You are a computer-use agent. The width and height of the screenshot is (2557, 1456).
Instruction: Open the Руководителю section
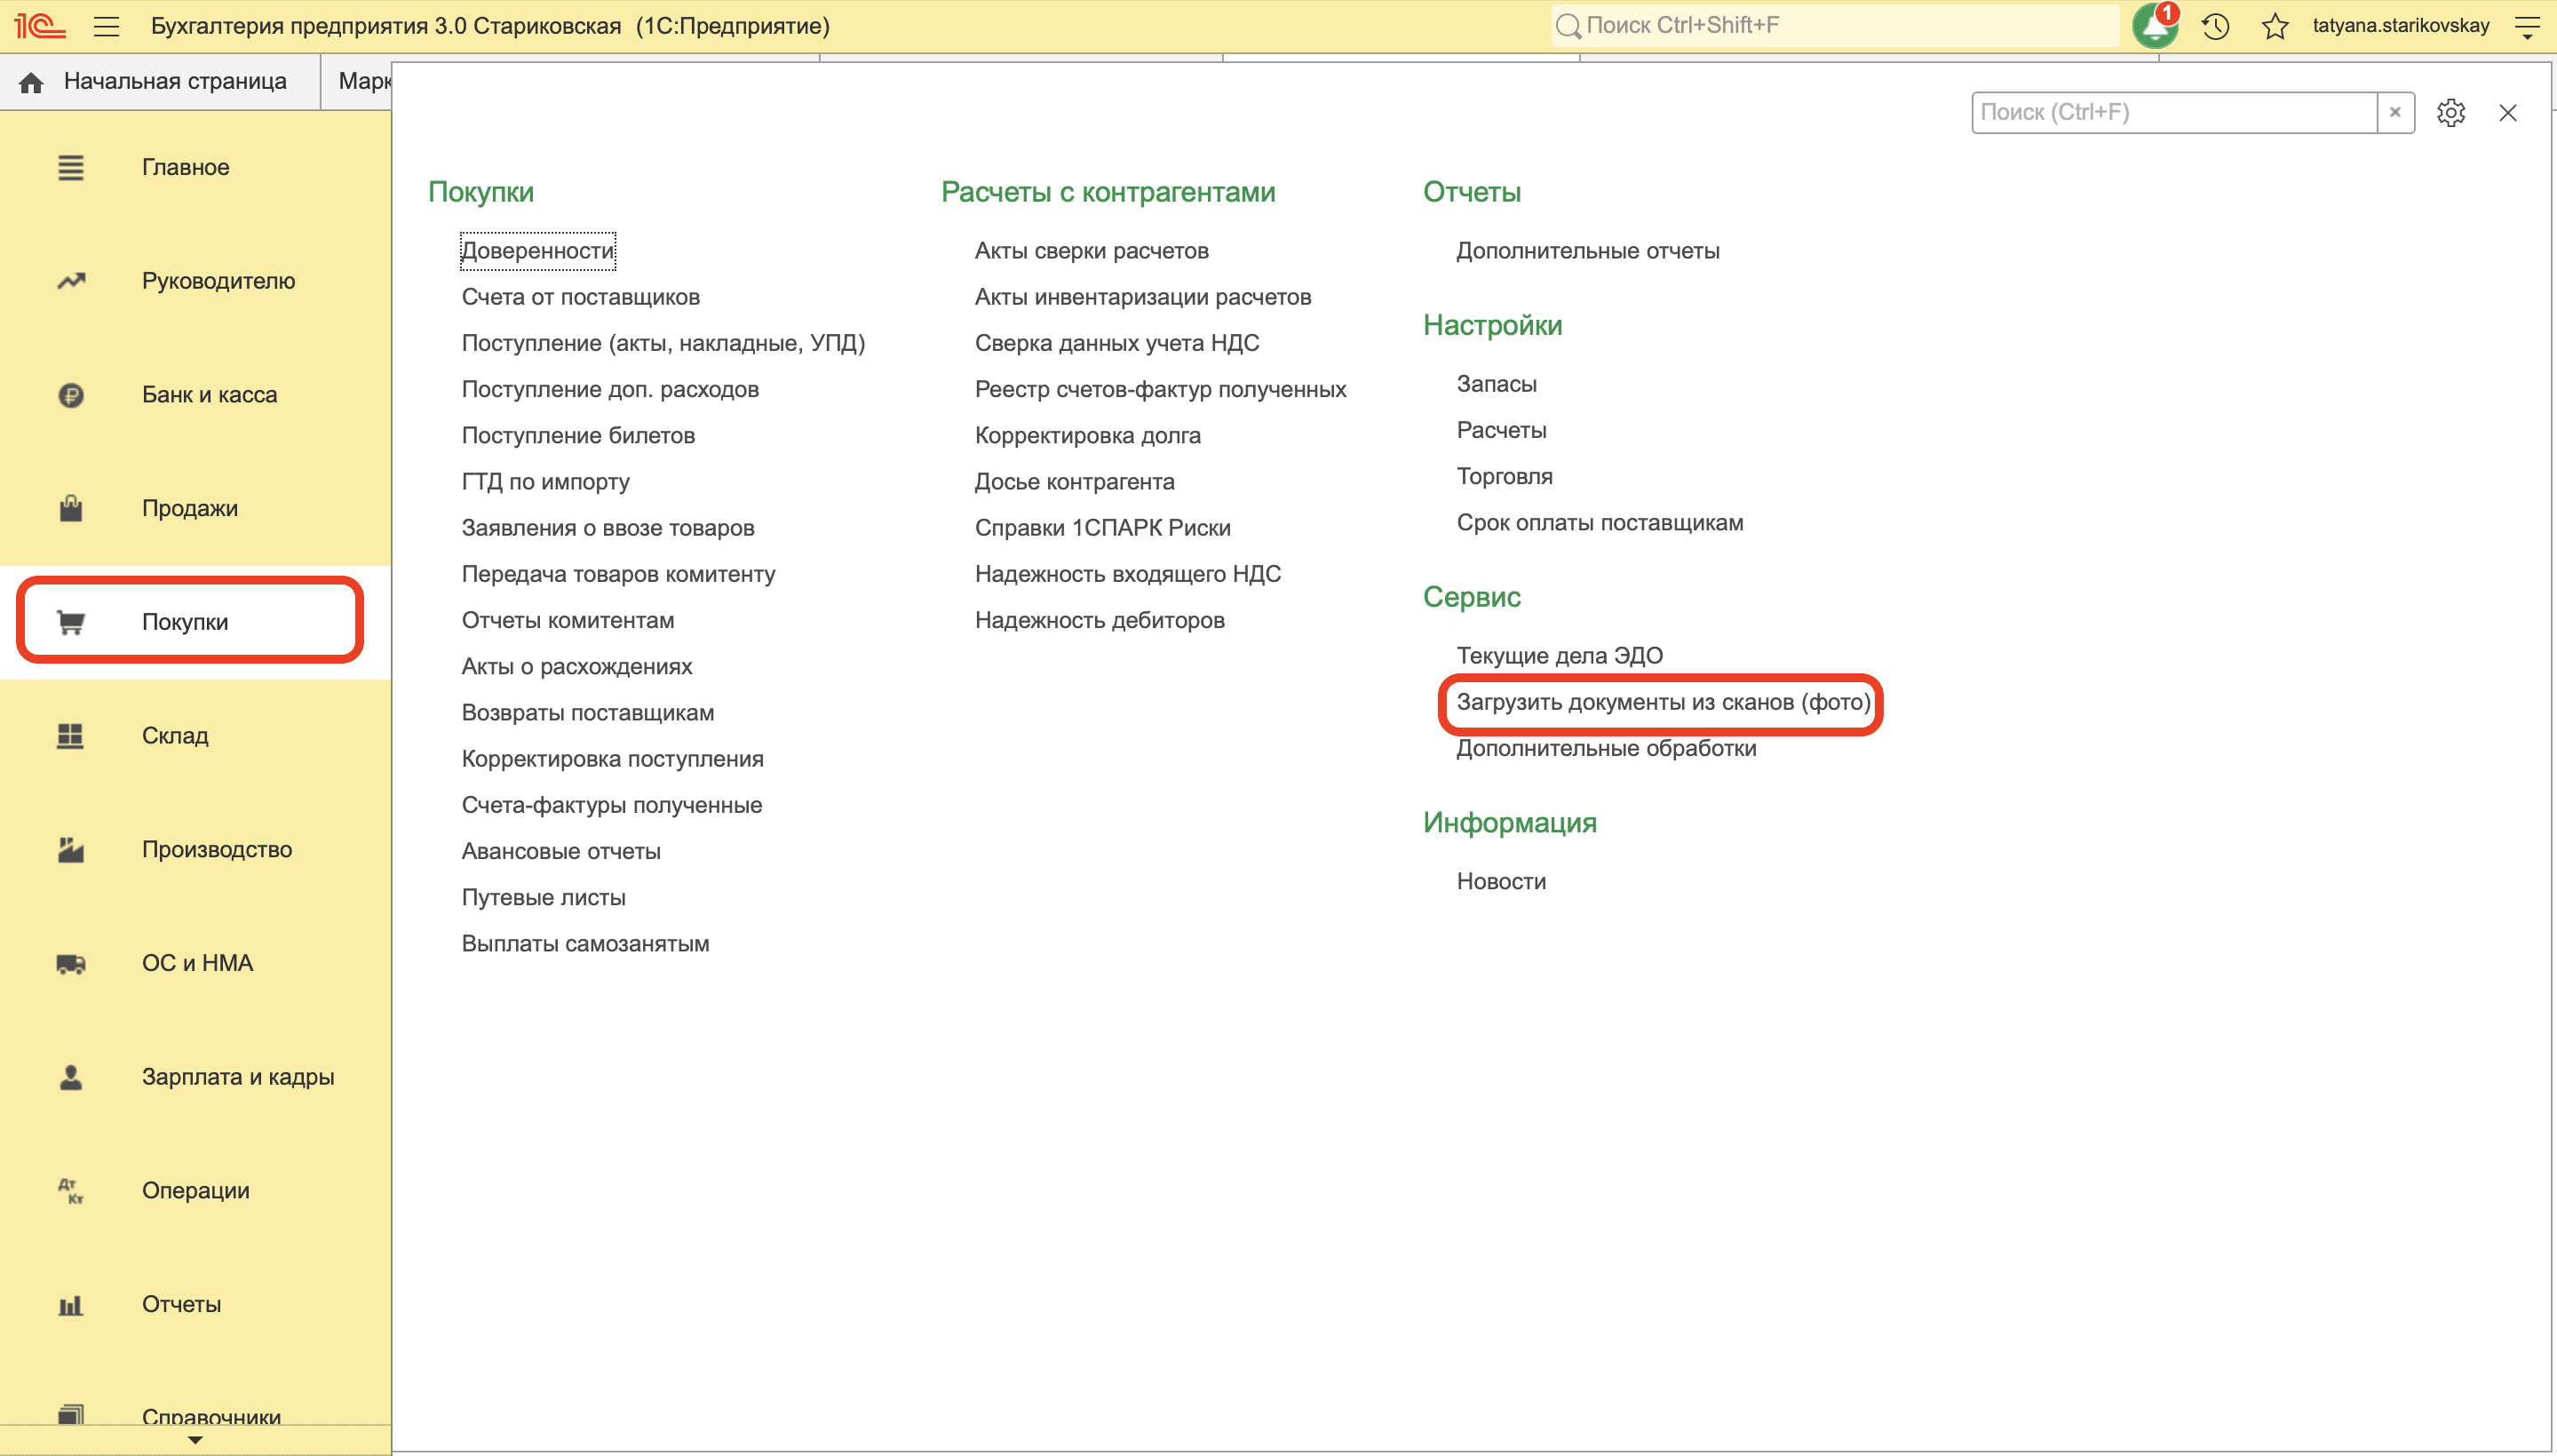coord(195,281)
